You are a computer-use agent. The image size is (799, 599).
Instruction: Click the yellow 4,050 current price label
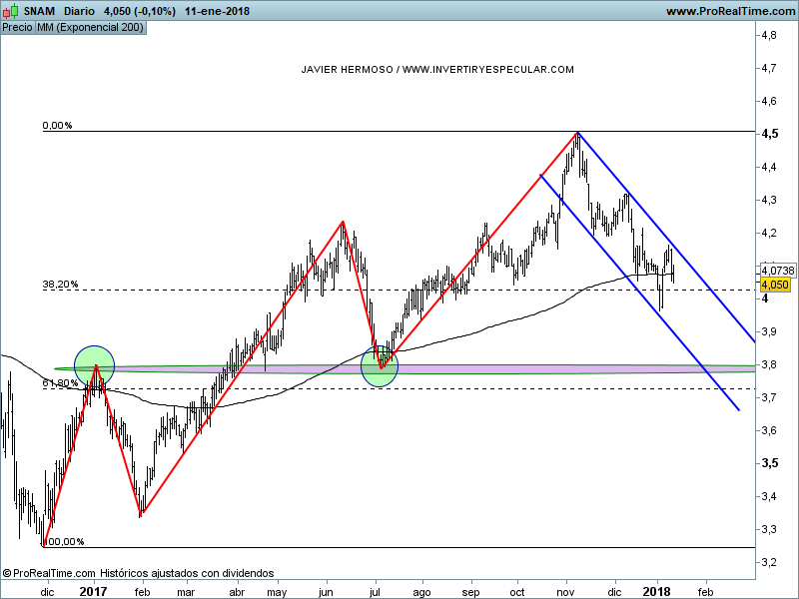point(776,285)
